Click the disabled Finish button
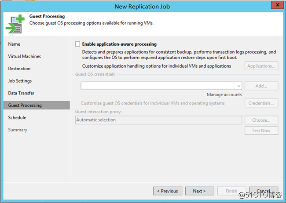The image size is (286, 203). click(x=231, y=191)
